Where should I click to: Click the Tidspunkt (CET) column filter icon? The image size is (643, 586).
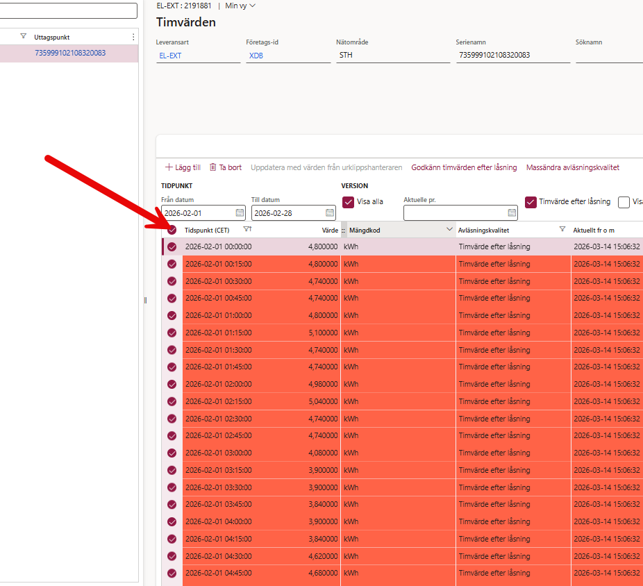point(247,230)
